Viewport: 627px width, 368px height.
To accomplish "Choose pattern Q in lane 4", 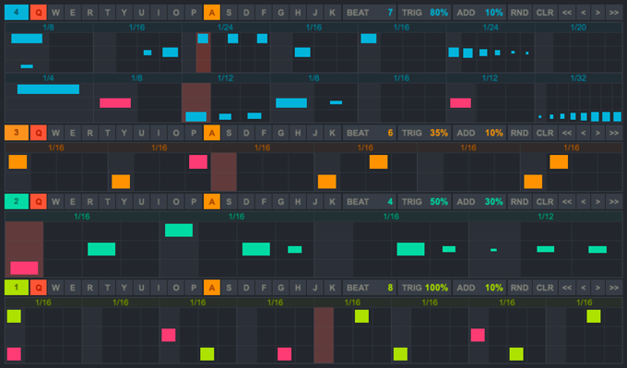I will click(39, 12).
